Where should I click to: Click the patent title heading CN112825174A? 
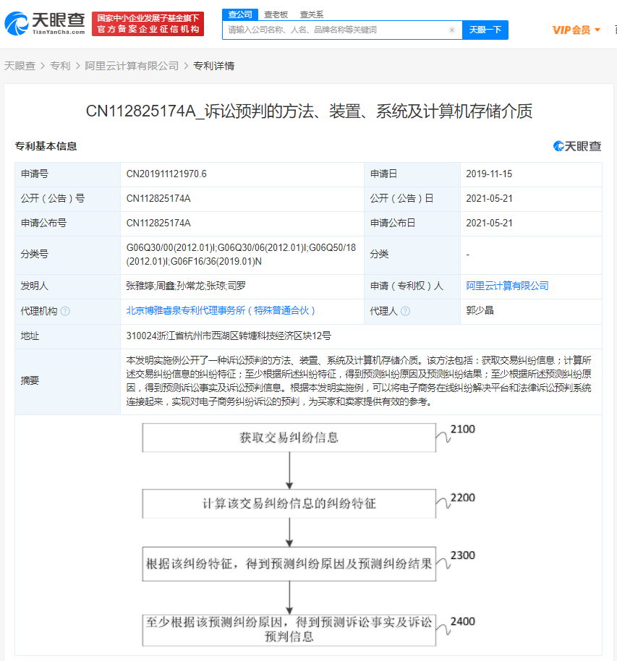pos(309,111)
